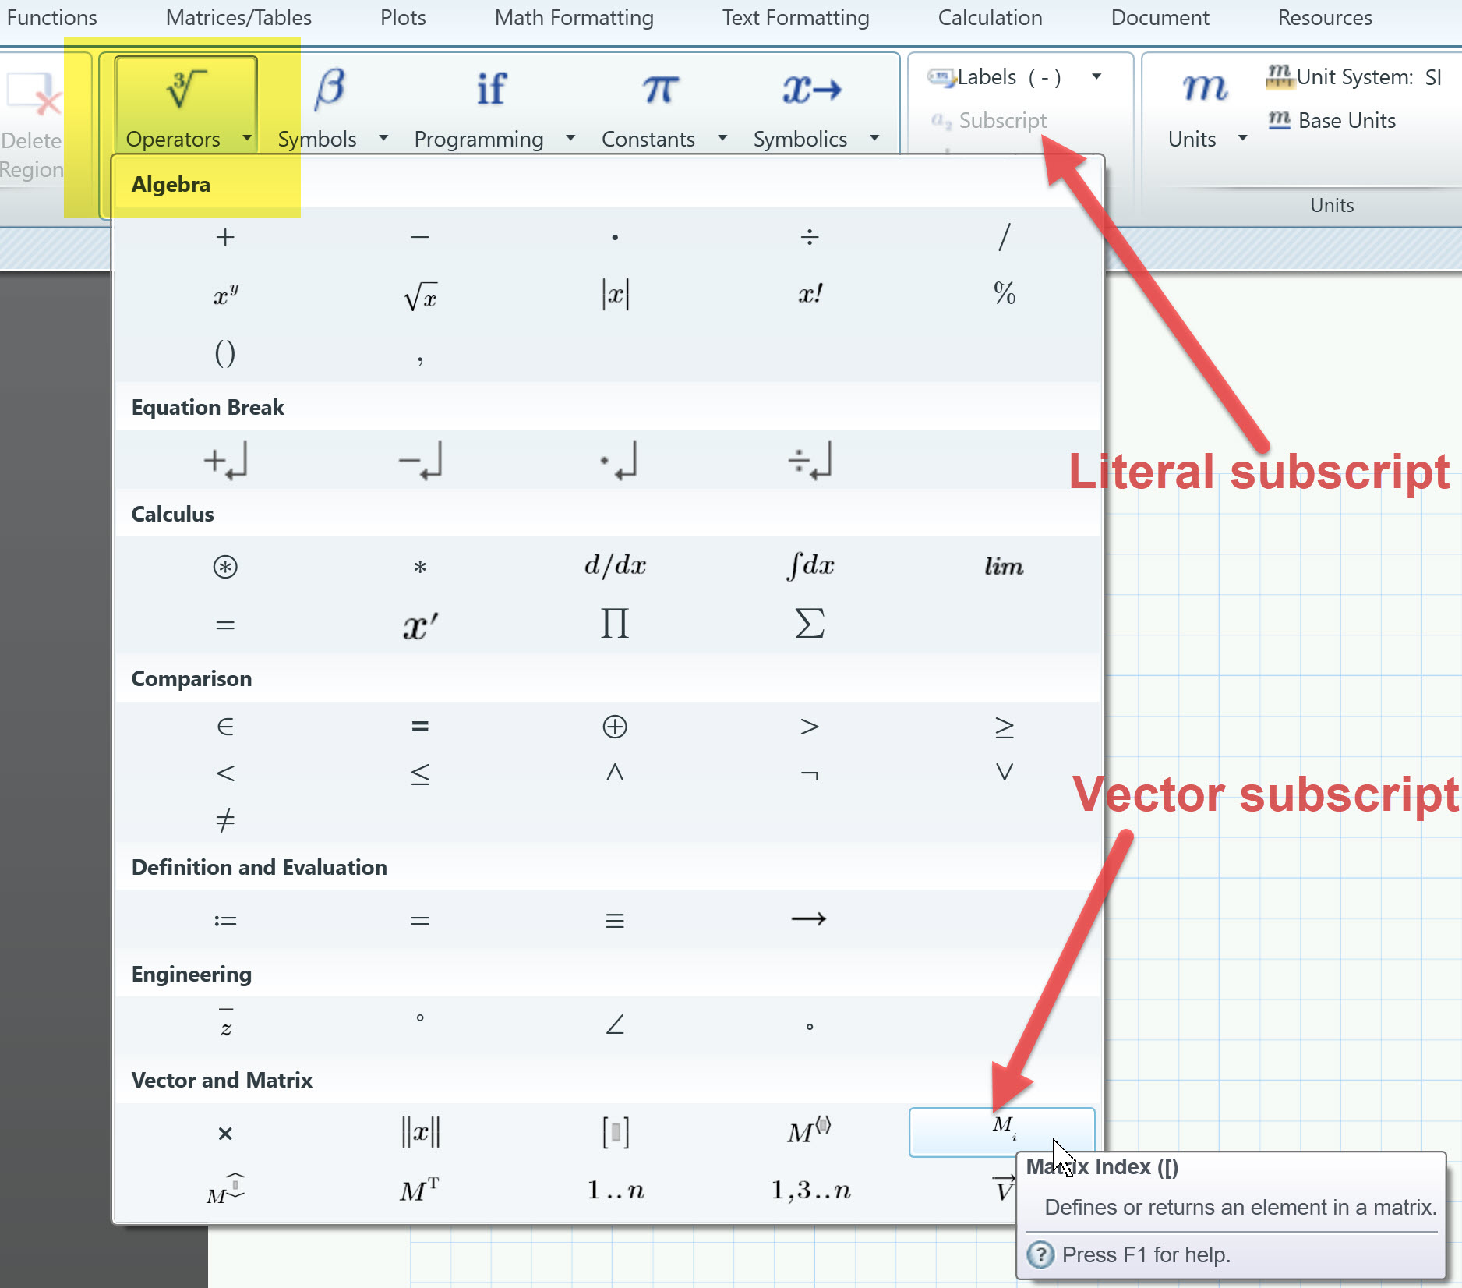Image resolution: width=1462 pixels, height=1288 pixels.
Task: Insert the subtraction operator
Action: point(420,237)
